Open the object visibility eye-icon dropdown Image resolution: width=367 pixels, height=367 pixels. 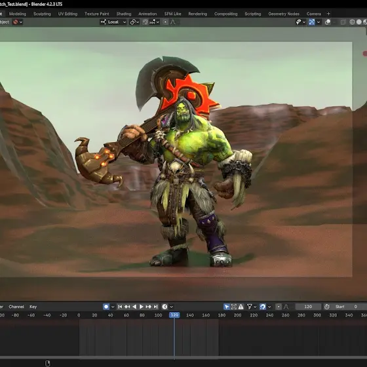click(x=301, y=22)
